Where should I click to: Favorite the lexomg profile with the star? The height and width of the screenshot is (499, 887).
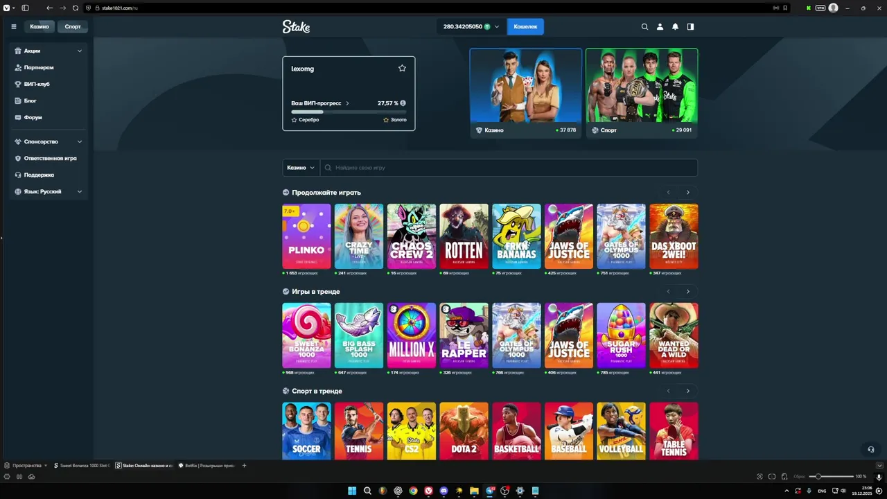[x=402, y=68]
